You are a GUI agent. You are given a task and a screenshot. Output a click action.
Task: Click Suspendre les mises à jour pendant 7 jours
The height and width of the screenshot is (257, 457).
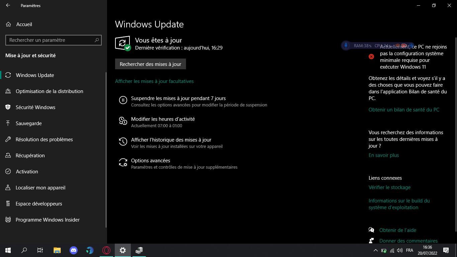(x=178, y=98)
